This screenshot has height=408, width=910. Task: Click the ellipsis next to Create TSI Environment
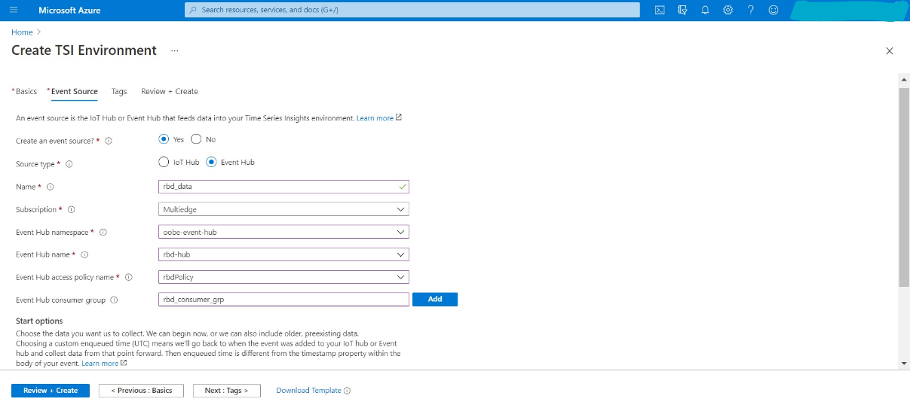tap(174, 50)
